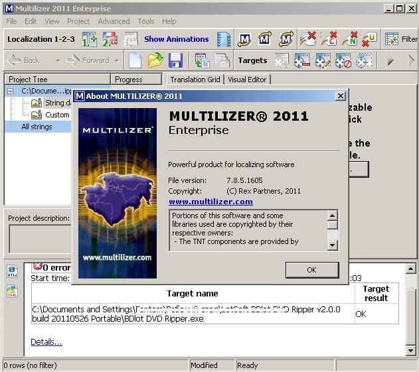Viewport: 419px width, 372px height.
Task: Click the Targets icon with red minus
Action: click(302, 60)
